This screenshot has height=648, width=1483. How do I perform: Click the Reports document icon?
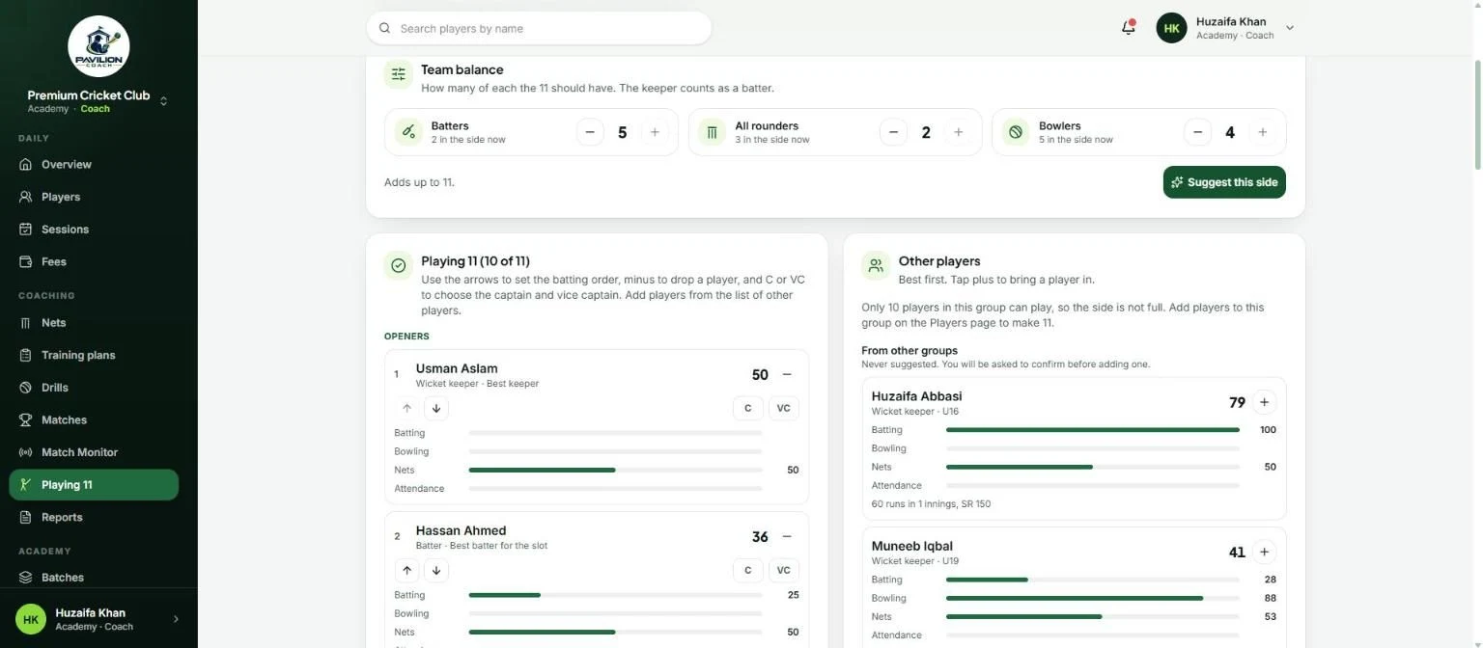(x=26, y=517)
